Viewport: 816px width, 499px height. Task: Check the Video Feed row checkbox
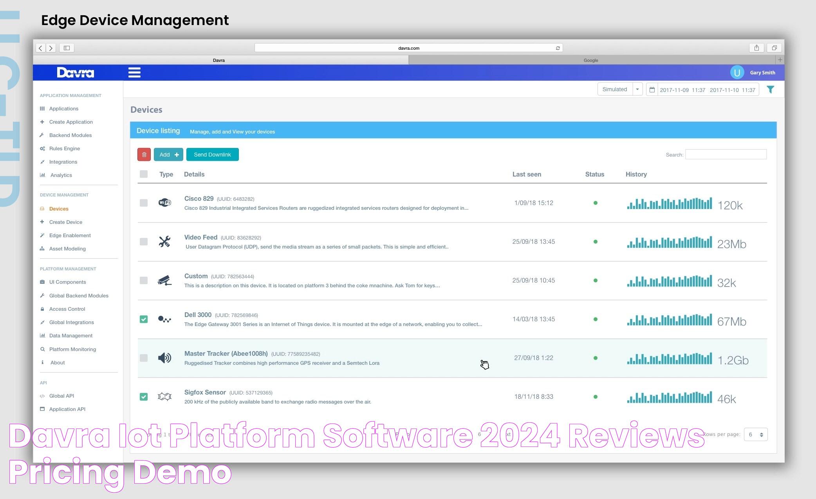[x=144, y=241]
